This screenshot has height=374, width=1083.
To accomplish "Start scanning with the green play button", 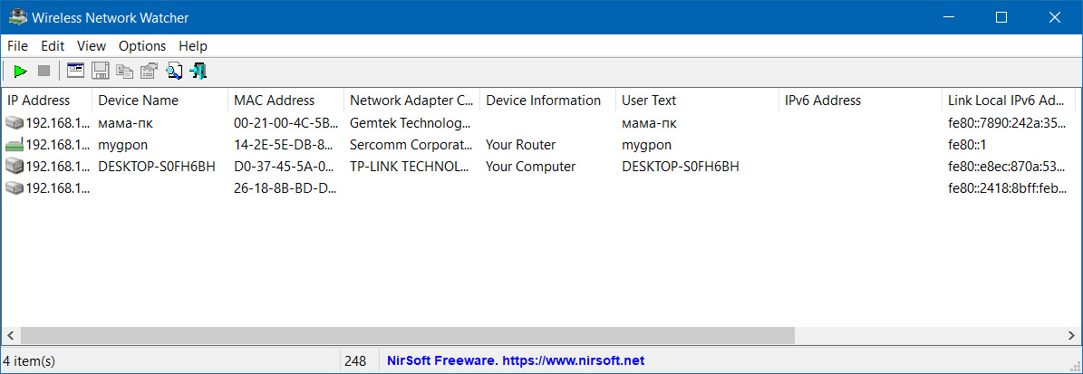I will pos(20,71).
